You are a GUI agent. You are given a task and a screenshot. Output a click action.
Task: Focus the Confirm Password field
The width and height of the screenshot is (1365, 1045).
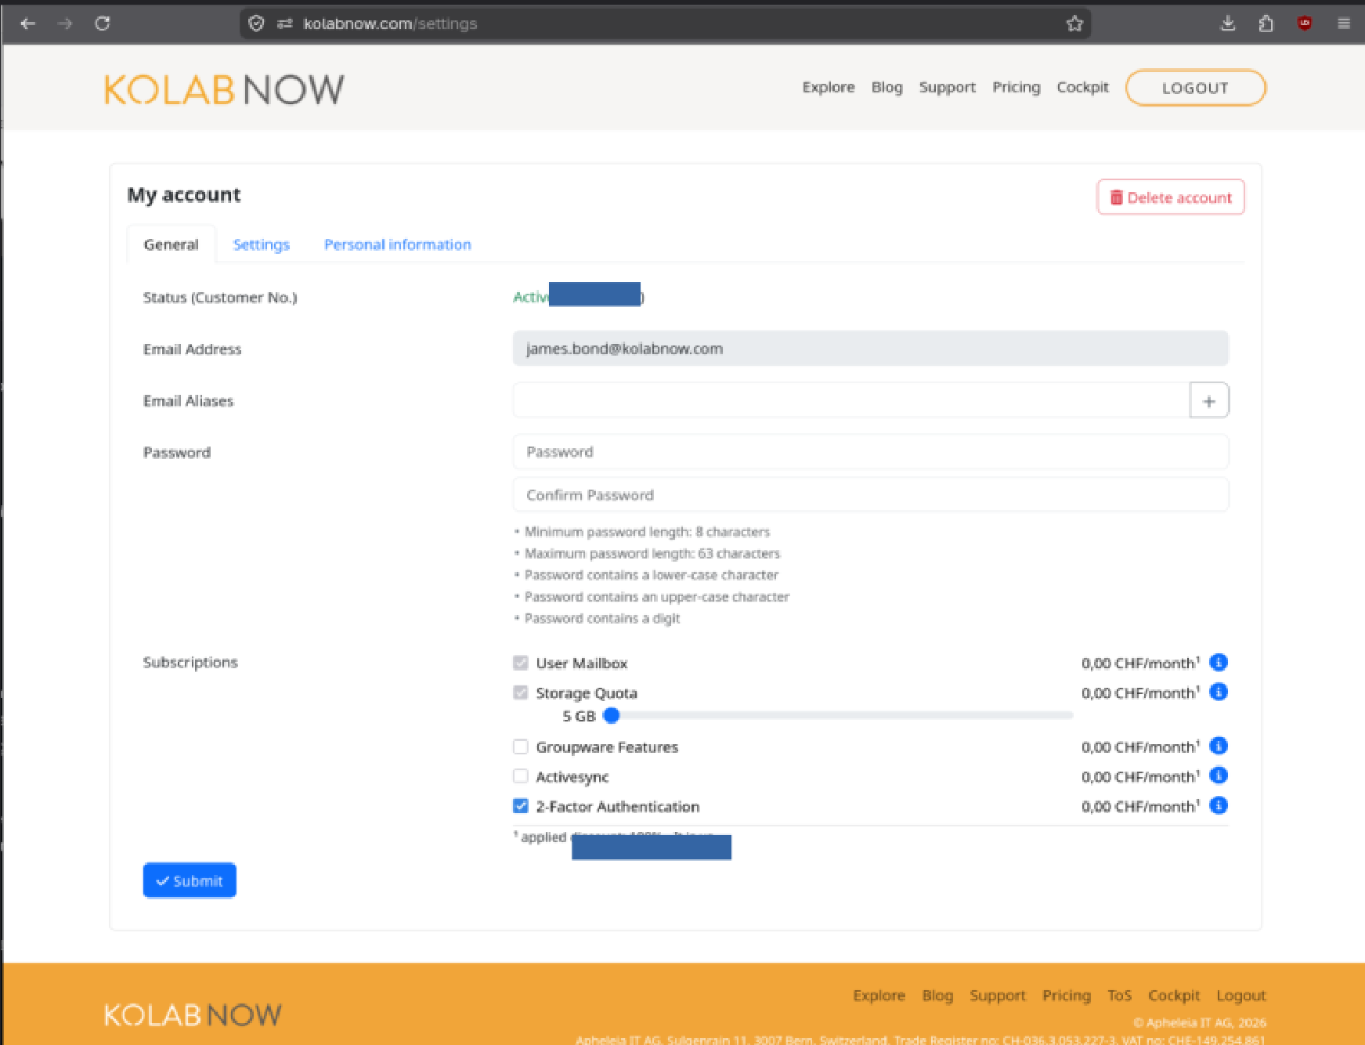coord(870,495)
